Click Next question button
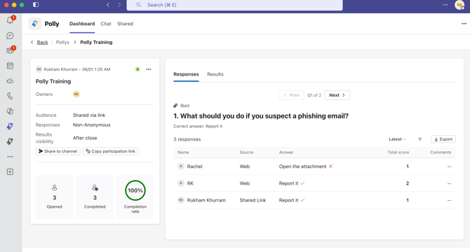 pyautogui.click(x=337, y=95)
